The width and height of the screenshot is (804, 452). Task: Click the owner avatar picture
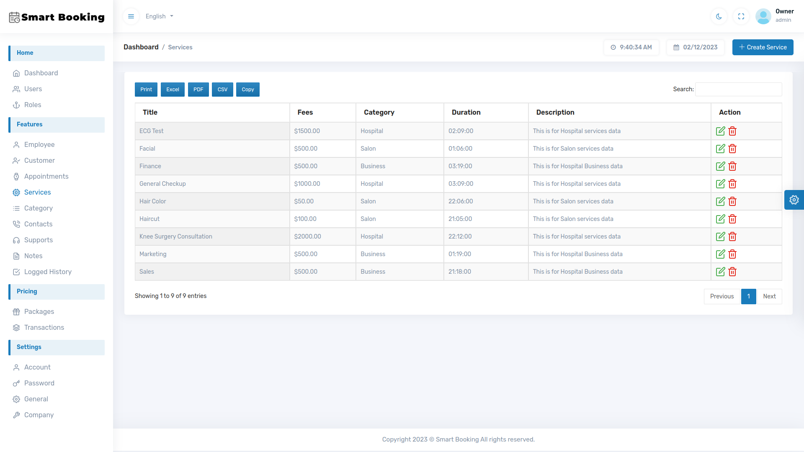pyautogui.click(x=763, y=16)
